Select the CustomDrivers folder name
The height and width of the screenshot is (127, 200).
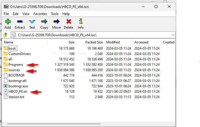point(20,54)
